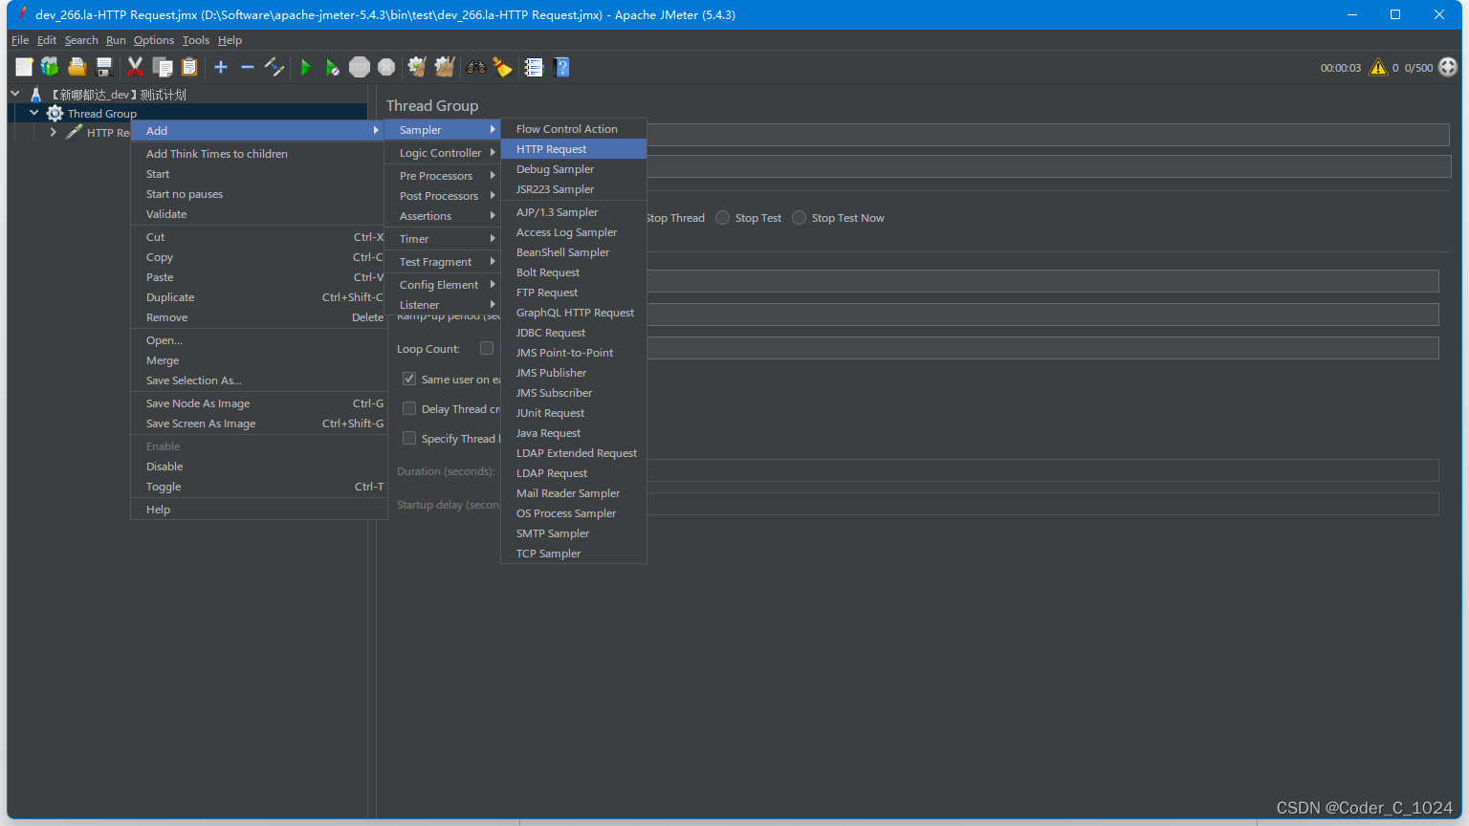Click Save Selection As entry
Screen dimensions: 1469x826
258,380
